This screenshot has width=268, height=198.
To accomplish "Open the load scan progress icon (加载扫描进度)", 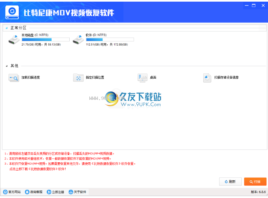I will pyautogui.click(x=14, y=78).
